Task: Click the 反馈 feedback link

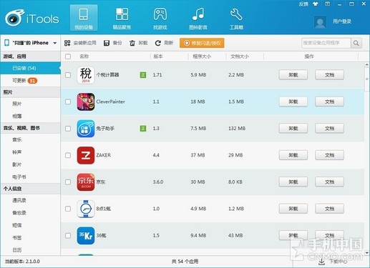Action: tap(303, 4)
